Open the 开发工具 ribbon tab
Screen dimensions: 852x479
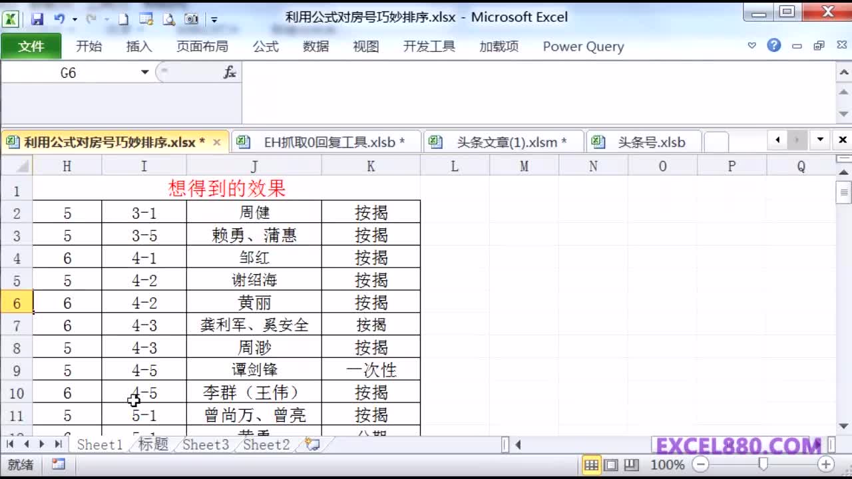point(429,47)
